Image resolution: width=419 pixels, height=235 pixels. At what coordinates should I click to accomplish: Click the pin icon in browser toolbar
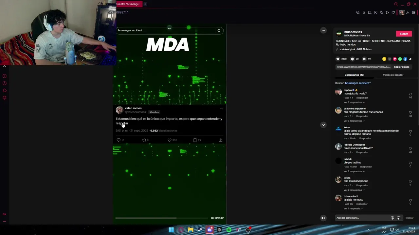(364, 12)
